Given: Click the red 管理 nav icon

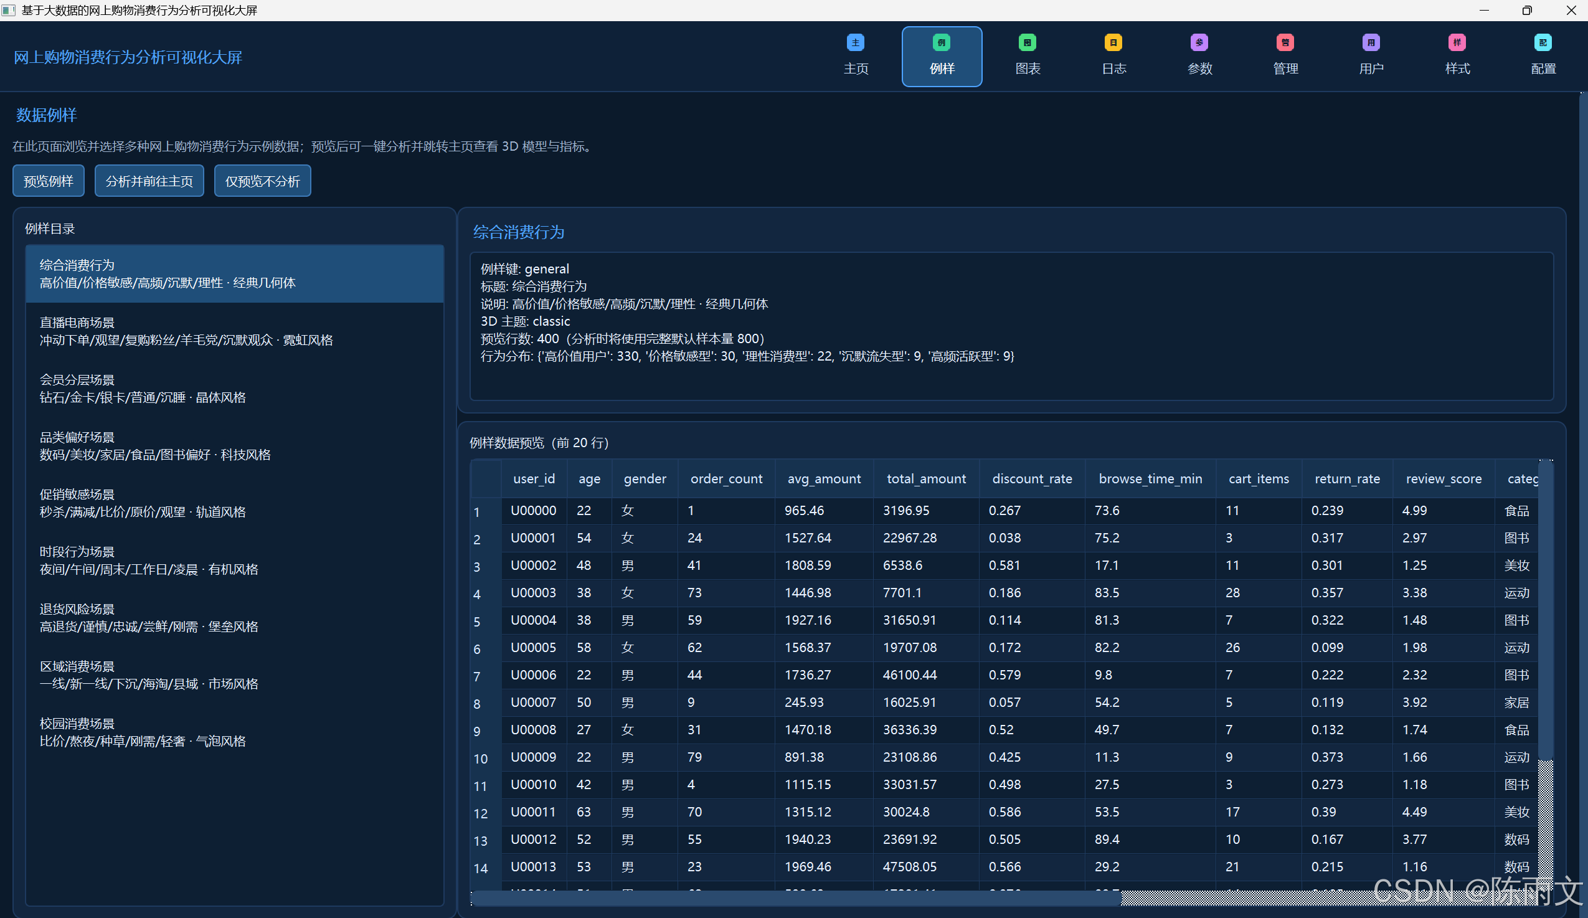Looking at the screenshot, I should click(x=1285, y=42).
